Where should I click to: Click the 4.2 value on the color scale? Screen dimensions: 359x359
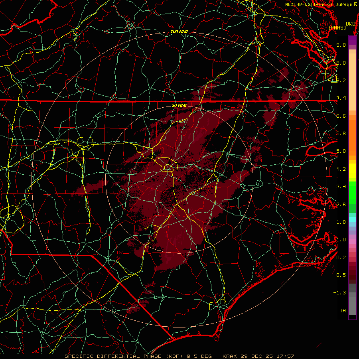[341, 169]
